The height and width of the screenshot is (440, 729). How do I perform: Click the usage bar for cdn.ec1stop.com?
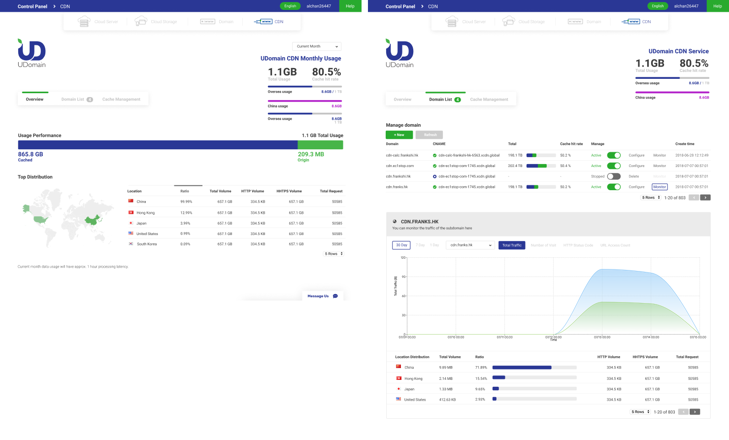(541, 166)
